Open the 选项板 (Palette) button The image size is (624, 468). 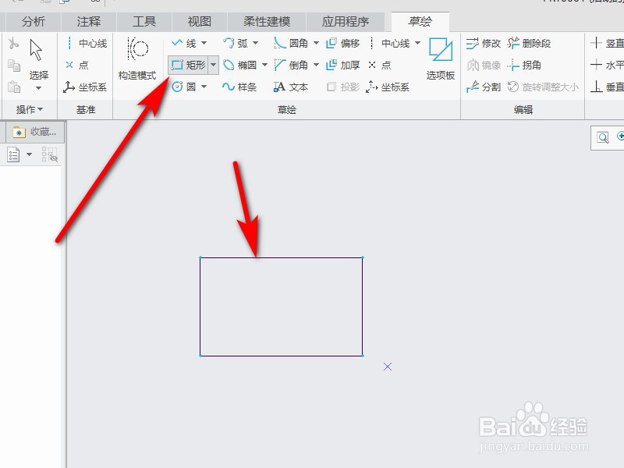click(441, 58)
